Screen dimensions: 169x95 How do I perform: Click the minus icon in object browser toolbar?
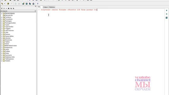coord(6,8)
